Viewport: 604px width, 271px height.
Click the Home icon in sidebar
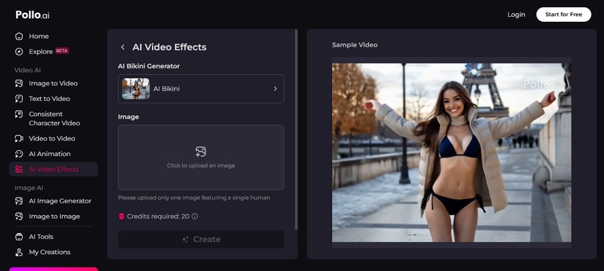(x=19, y=36)
